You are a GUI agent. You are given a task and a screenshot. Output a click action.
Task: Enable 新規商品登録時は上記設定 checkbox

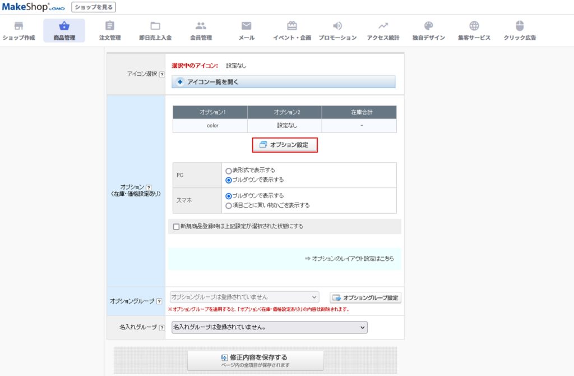(x=177, y=227)
